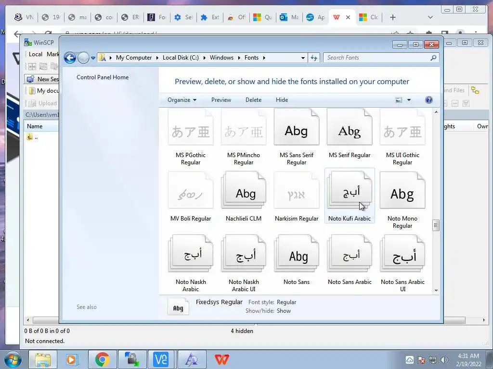Open the Local menu in WinSCP
Screen dimensions: 493x369
pyautogui.click(x=36, y=54)
